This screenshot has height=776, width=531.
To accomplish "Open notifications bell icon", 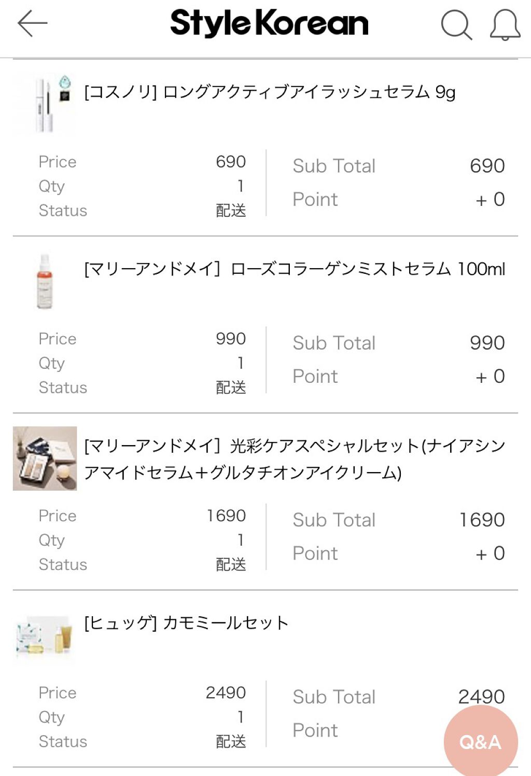I will tap(505, 25).
